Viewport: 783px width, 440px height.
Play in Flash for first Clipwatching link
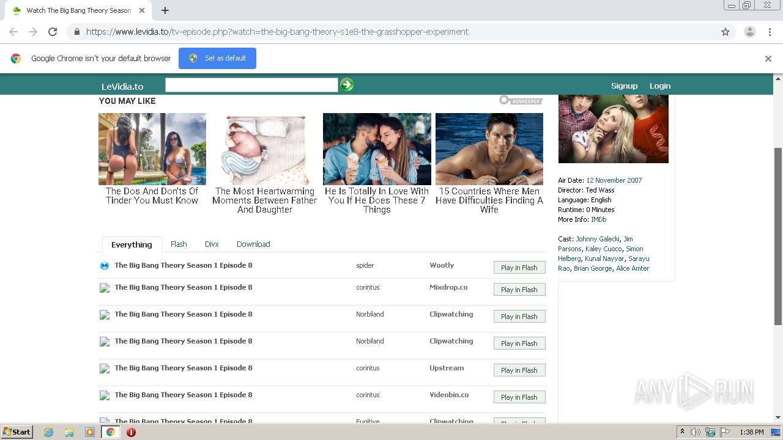(519, 317)
